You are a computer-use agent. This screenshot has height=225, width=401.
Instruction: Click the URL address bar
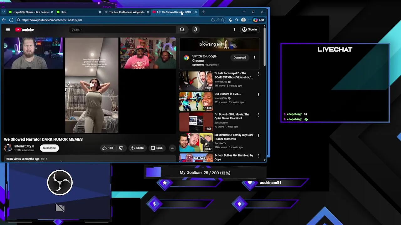[113, 20]
